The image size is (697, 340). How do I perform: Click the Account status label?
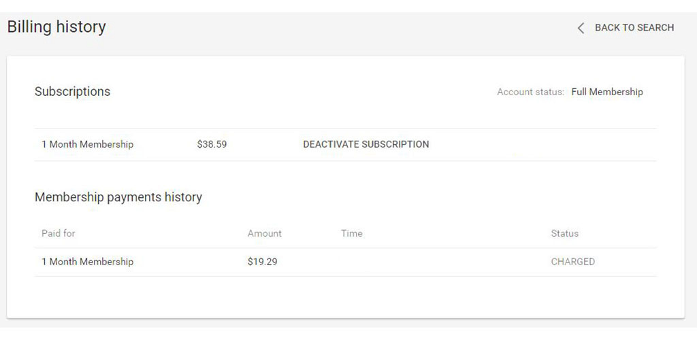[x=530, y=92]
